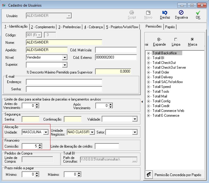Screen dimensions: 209x183
Task: Click the Segurança Senha field
Action: point(31,119)
